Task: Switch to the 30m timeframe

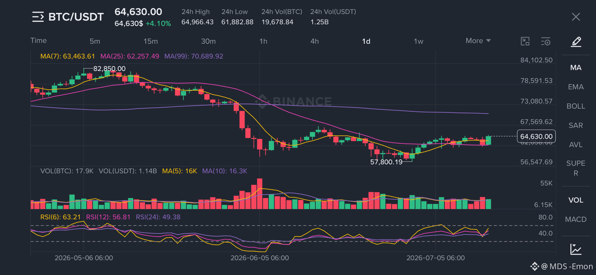Action: click(x=209, y=41)
